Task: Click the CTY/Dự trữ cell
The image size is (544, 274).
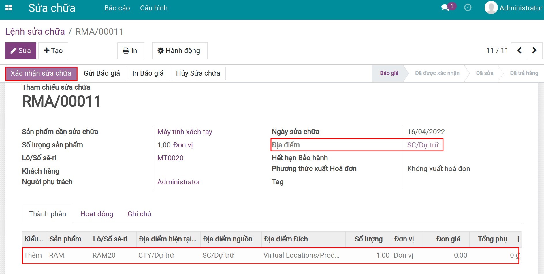Action: coord(156,255)
